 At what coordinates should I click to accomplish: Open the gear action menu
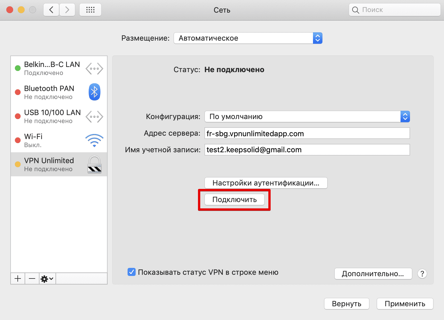click(x=47, y=278)
